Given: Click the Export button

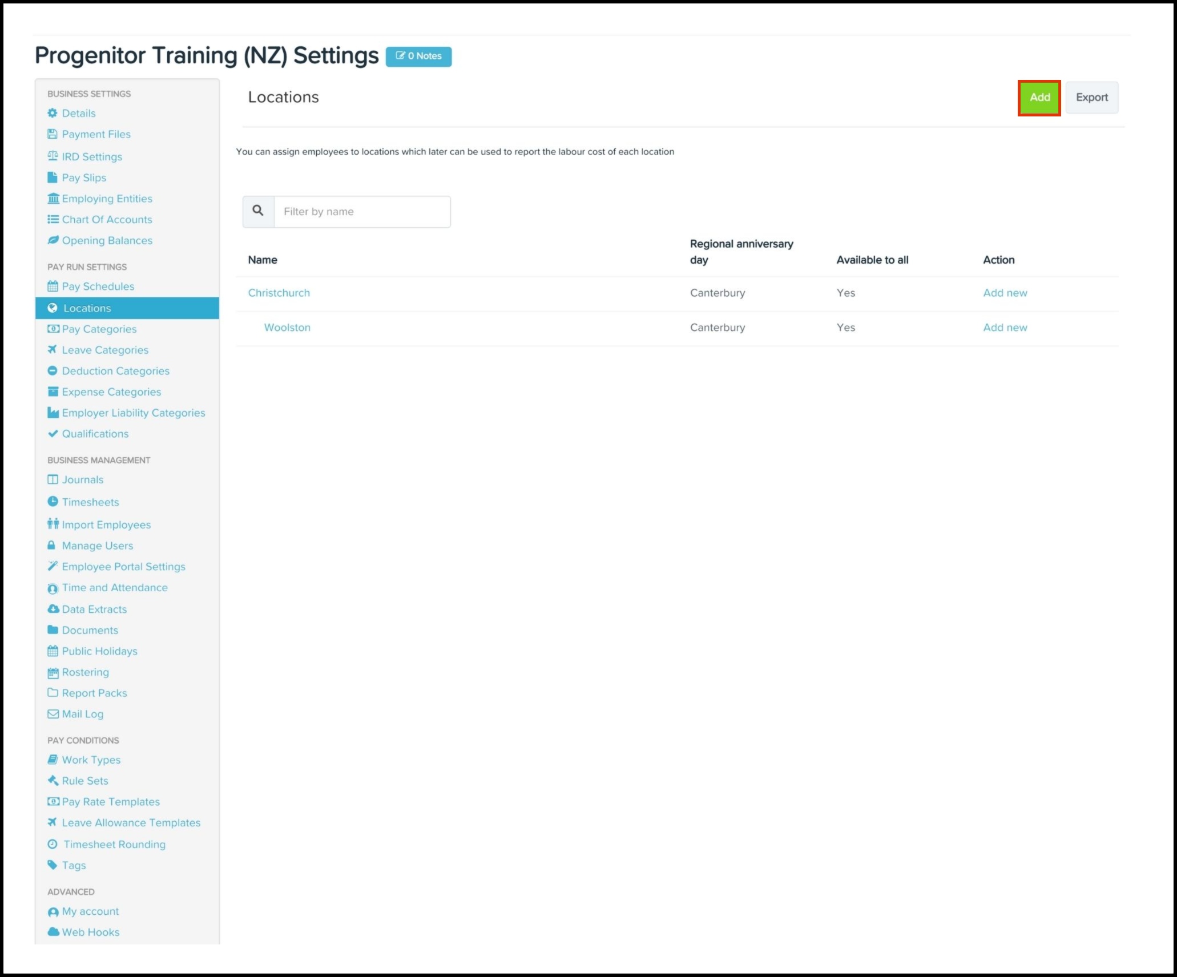Looking at the screenshot, I should pyautogui.click(x=1091, y=98).
